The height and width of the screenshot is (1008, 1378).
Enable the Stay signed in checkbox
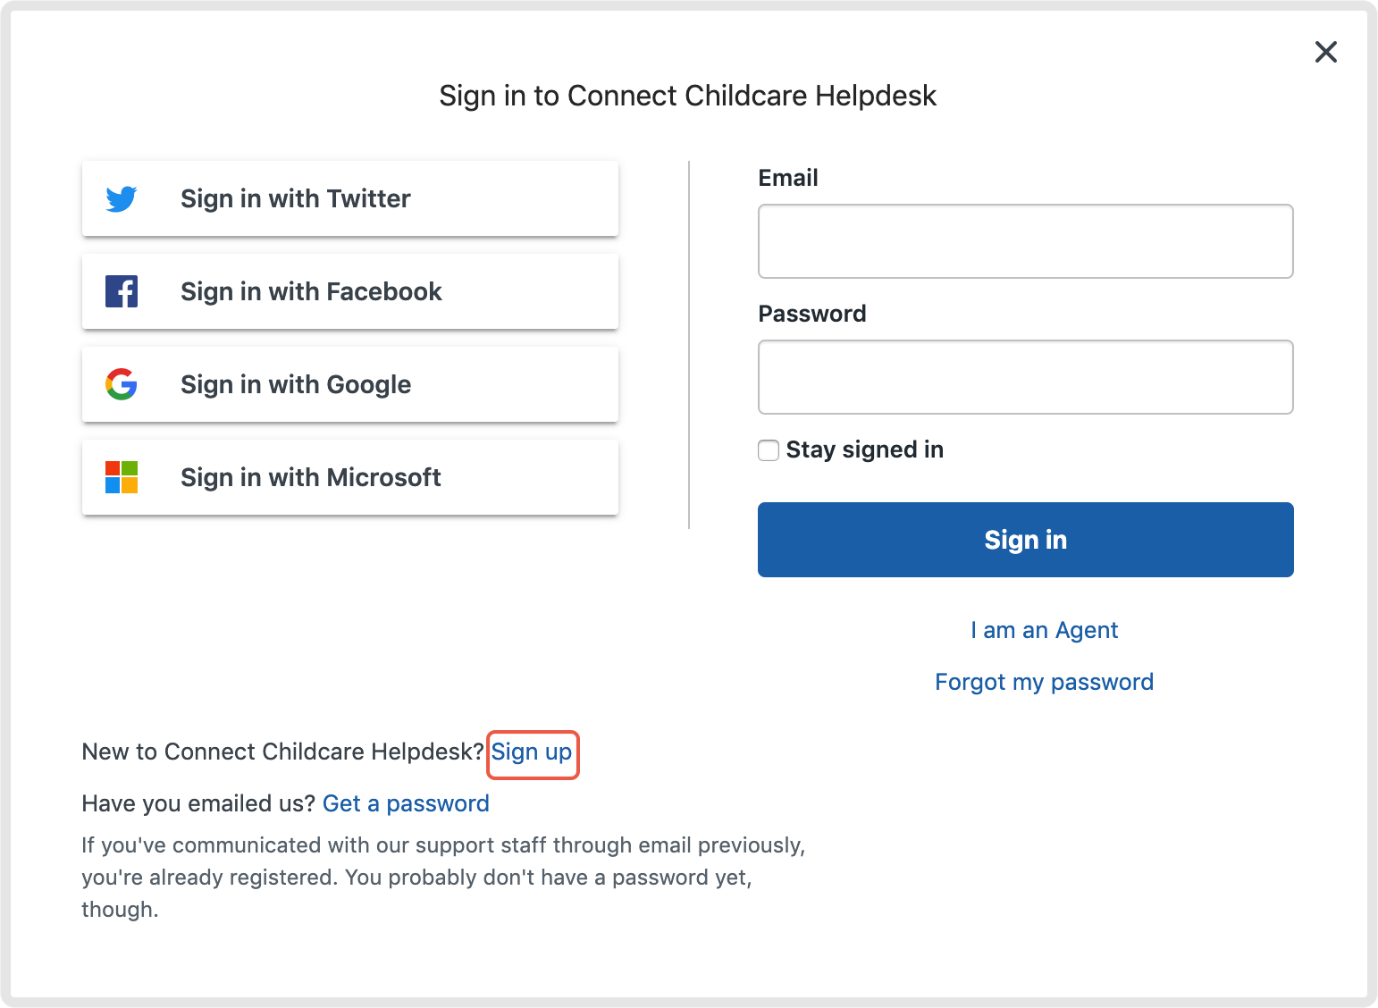(x=769, y=450)
